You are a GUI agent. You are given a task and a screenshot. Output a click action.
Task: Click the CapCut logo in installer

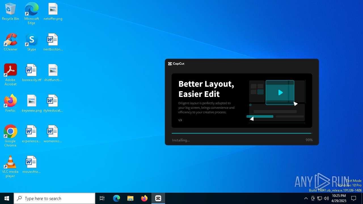pos(176,64)
